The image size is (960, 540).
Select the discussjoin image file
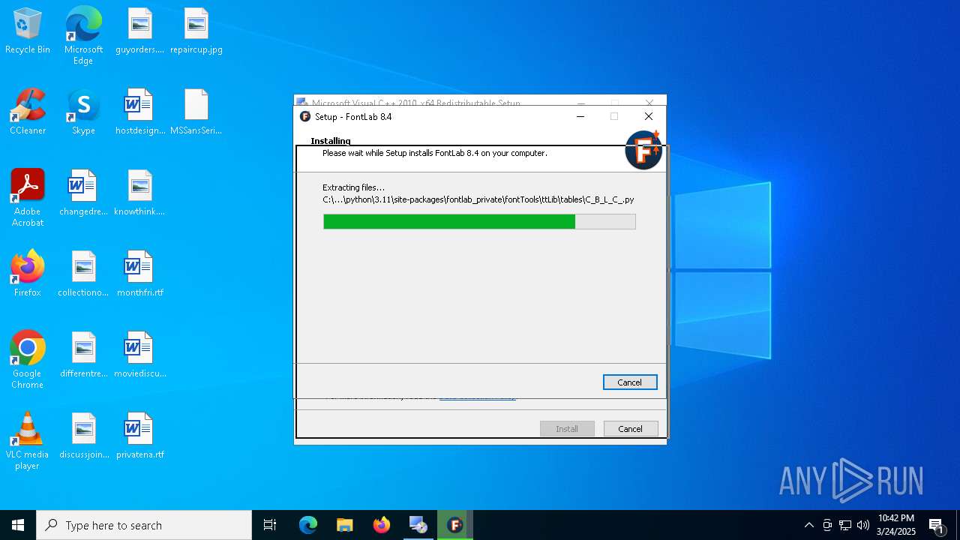[x=83, y=436]
